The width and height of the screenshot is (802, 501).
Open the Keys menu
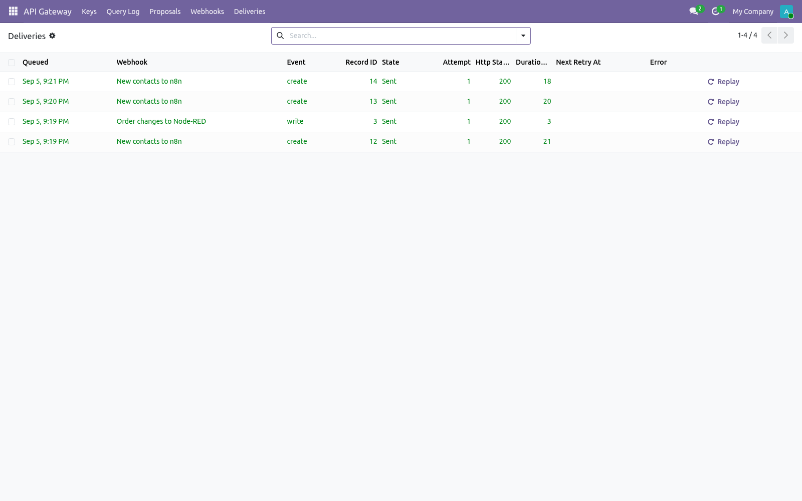point(89,12)
